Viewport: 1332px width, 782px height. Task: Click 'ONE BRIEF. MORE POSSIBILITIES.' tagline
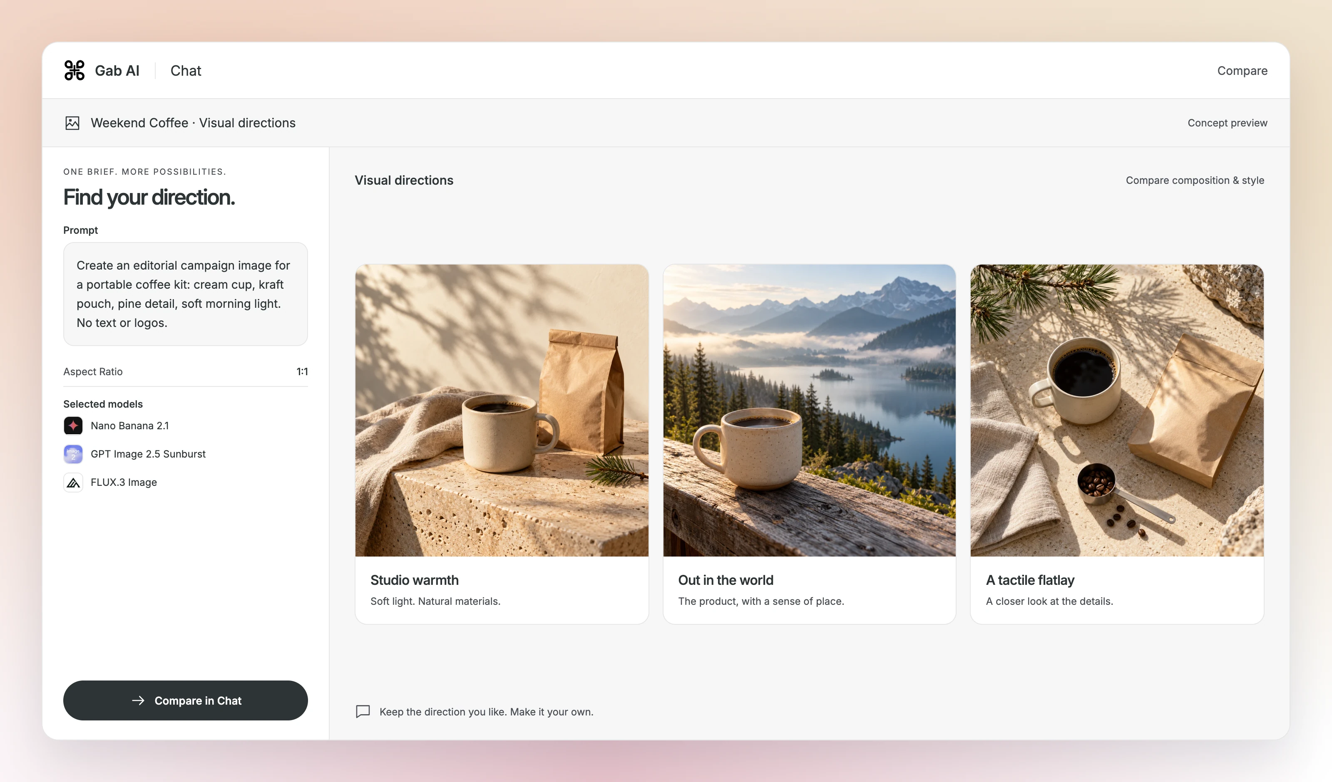[144, 172]
